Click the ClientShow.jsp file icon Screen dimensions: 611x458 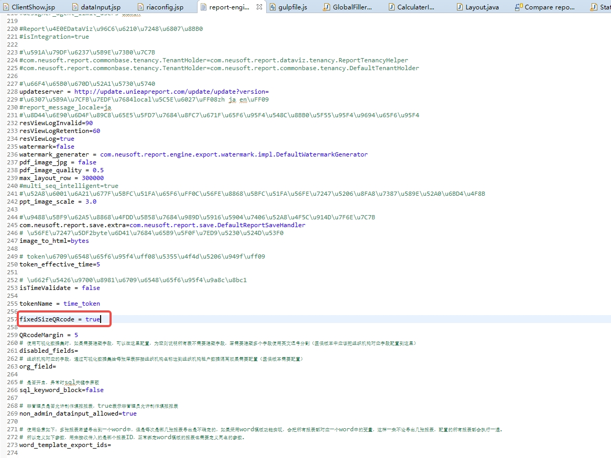point(6,7)
